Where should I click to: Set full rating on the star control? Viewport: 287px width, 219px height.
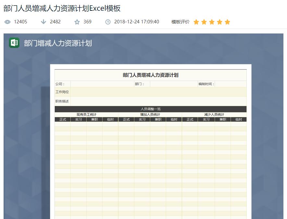[228, 22]
